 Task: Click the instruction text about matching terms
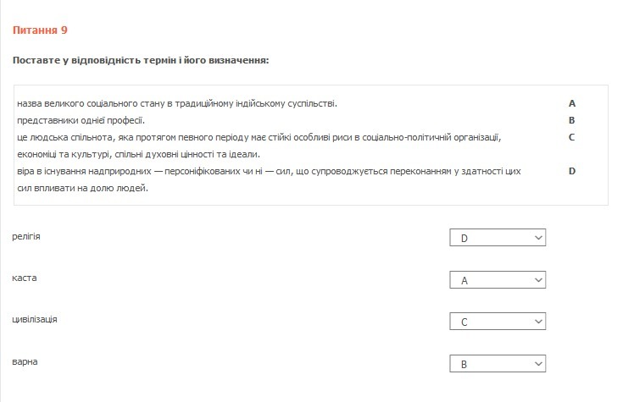coord(141,61)
